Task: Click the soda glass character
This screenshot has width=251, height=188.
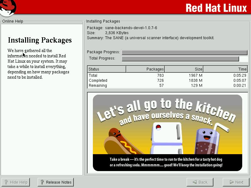Action: pyautogui.click(x=207, y=141)
